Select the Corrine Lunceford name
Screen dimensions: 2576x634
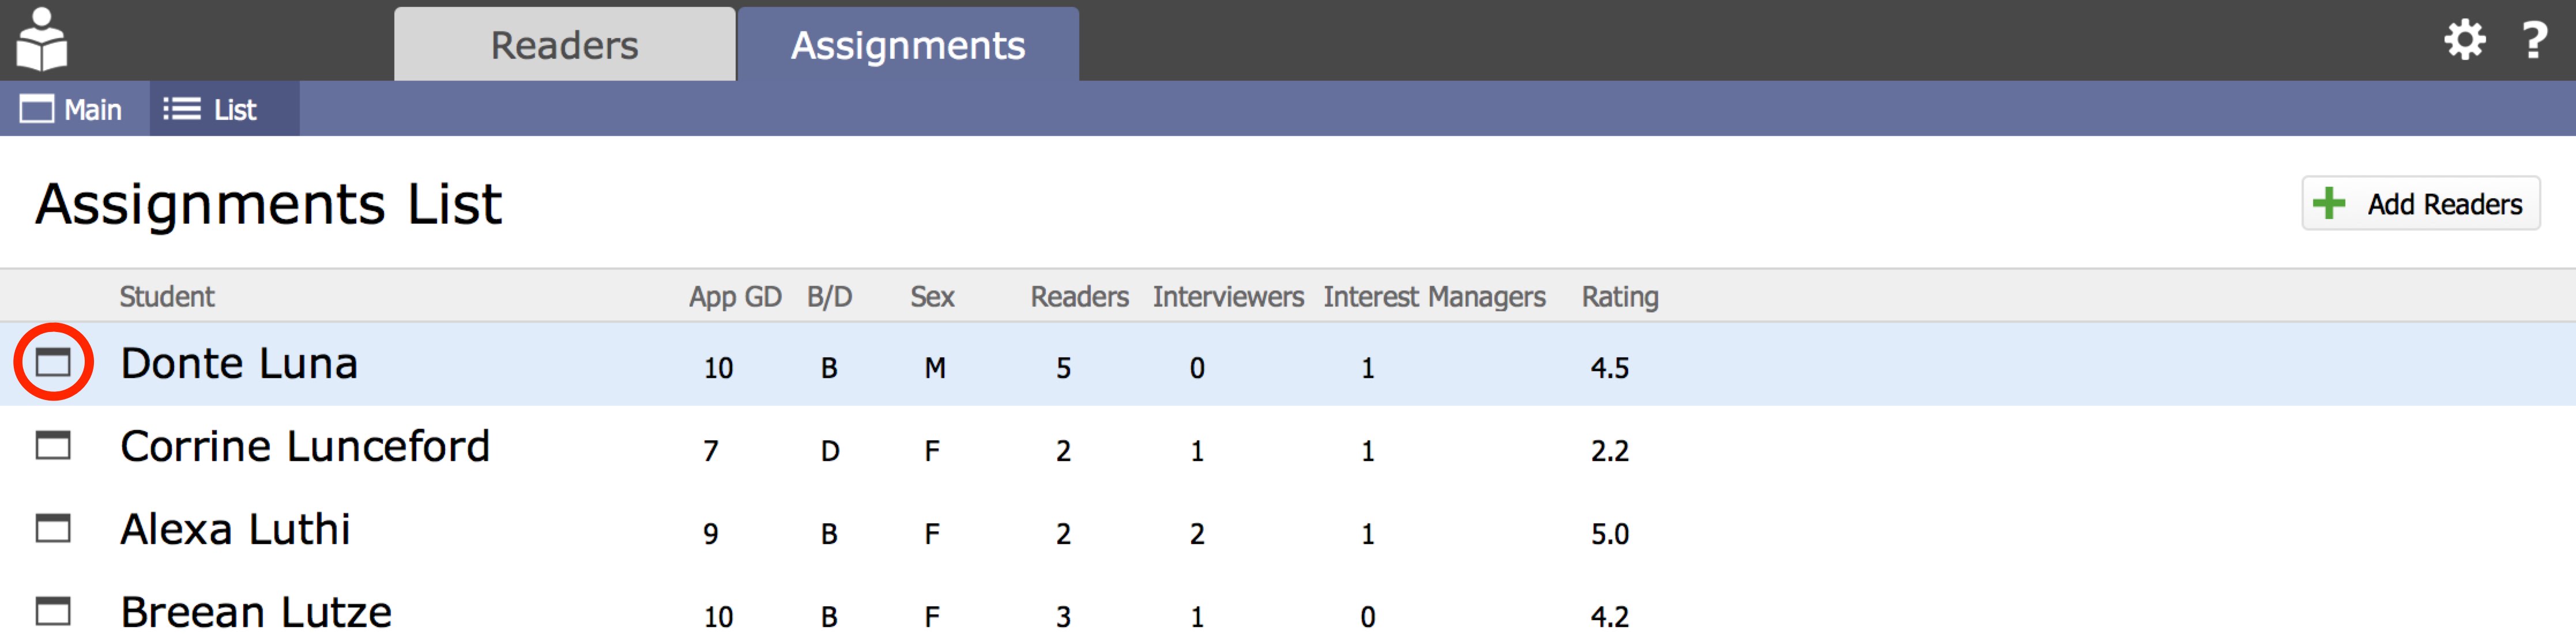(305, 447)
